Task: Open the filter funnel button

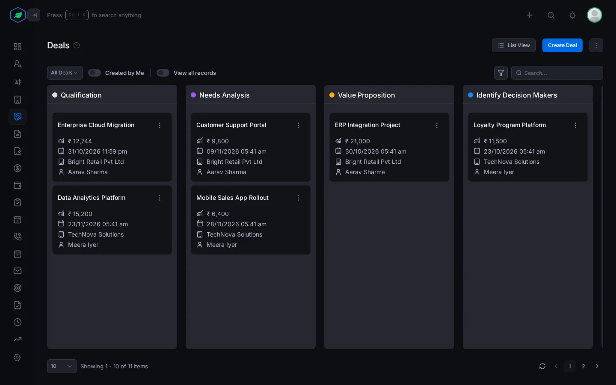Action: [501, 73]
